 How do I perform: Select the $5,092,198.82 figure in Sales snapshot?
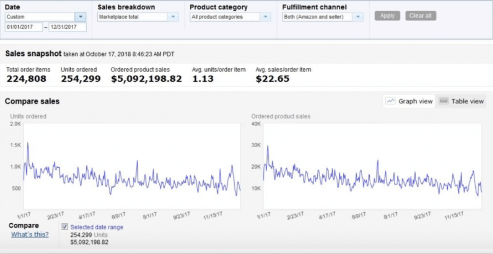[x=146, y=79]
